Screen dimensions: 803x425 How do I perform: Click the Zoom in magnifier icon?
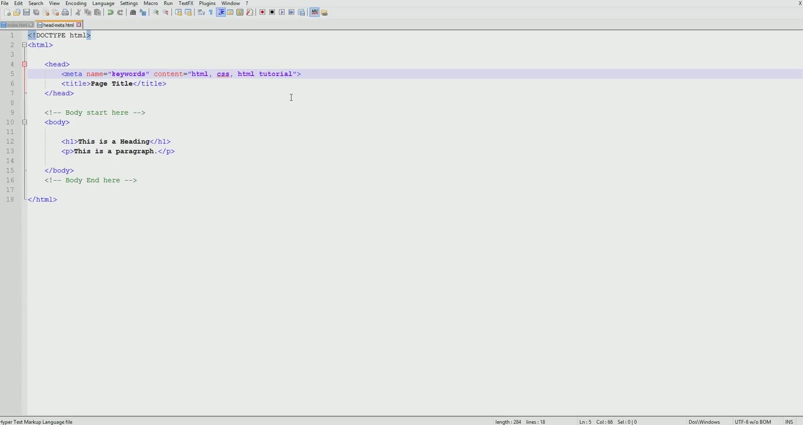pyautogui.click(x=156, y=13)
